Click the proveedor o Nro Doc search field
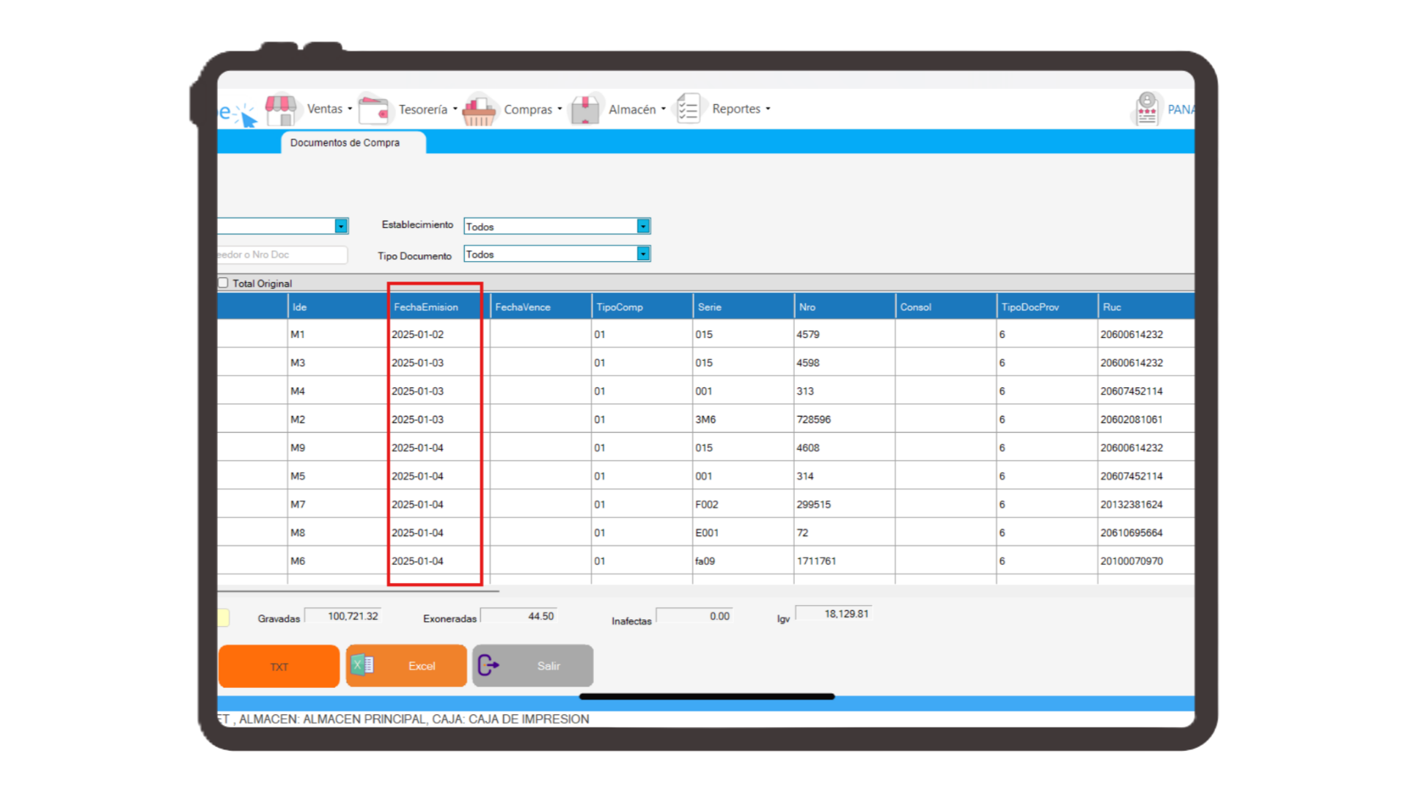1408x792 pixels. tap(282, 254)
